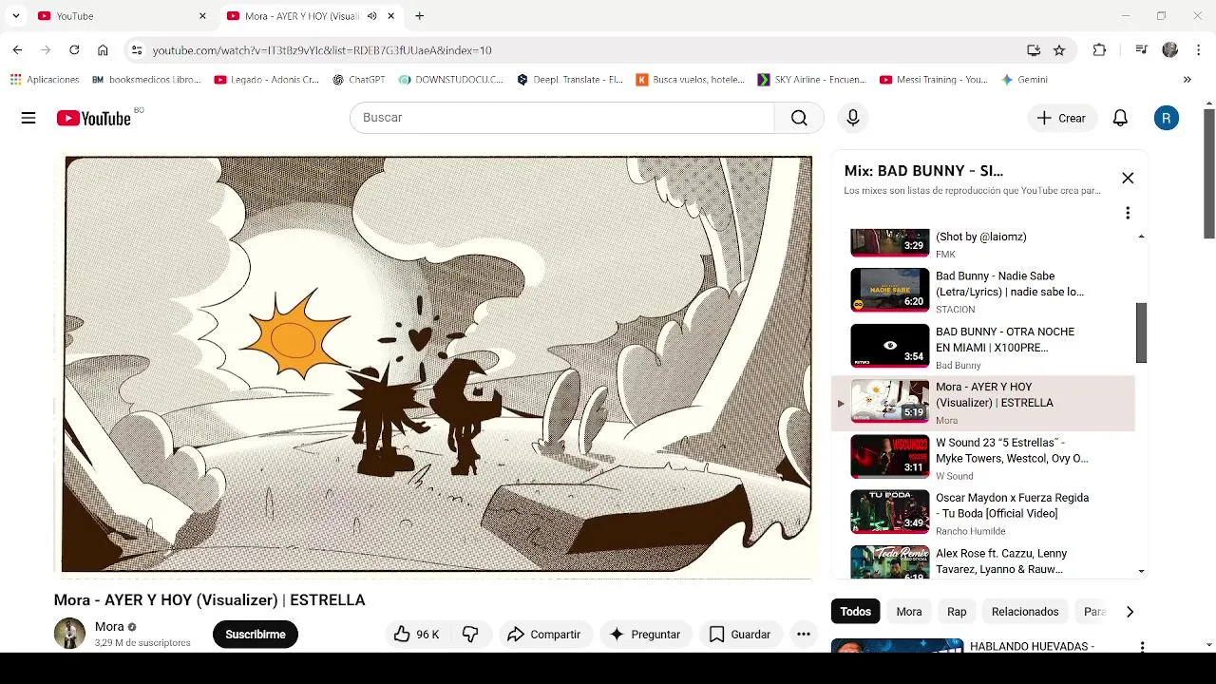1216x684 pixels.
Task: Click the Guardar button
Action: pyautogui.click(x=739, y=634)
